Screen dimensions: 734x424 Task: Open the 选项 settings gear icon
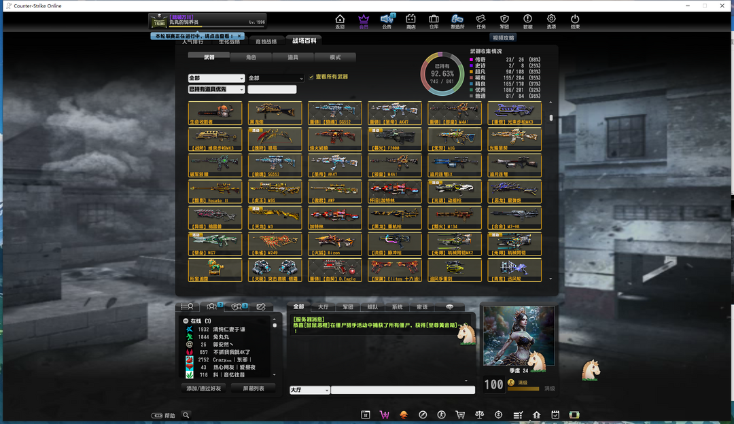(x=551, y=21)
